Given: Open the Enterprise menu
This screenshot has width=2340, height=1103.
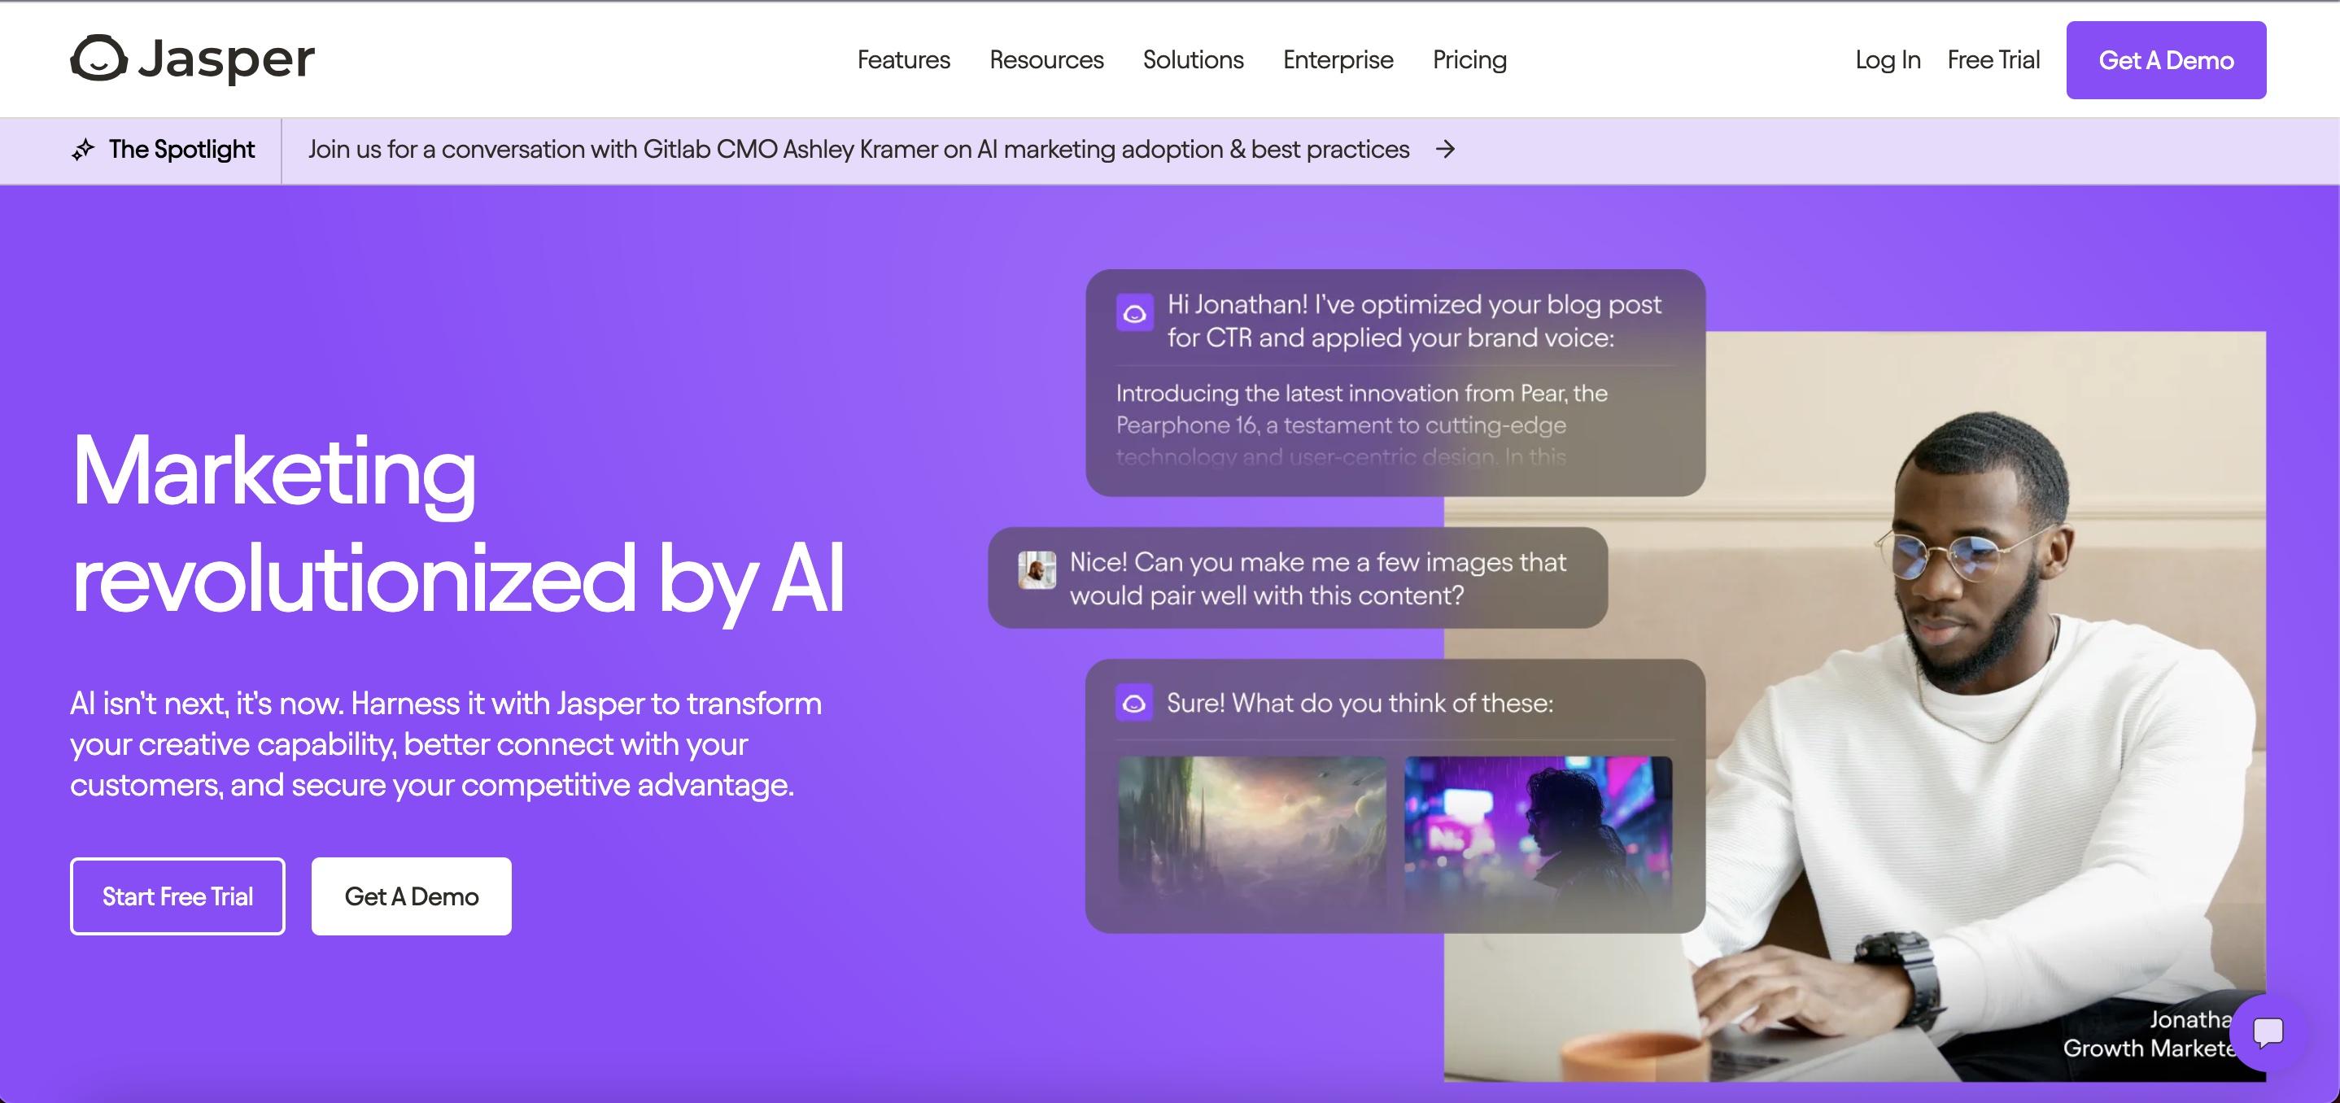Looking at the screenshot, I should 1338,60.
